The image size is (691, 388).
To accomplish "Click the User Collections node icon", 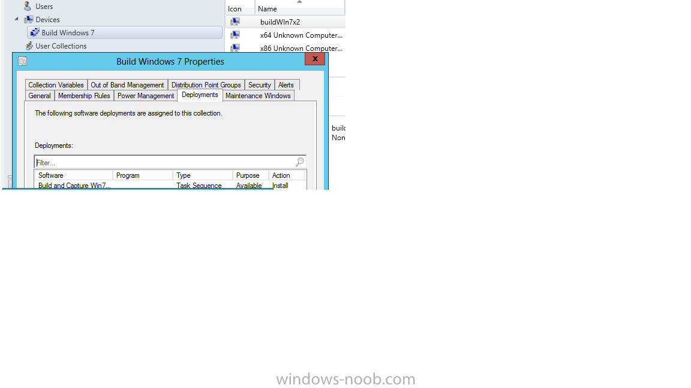I will 29,46.
